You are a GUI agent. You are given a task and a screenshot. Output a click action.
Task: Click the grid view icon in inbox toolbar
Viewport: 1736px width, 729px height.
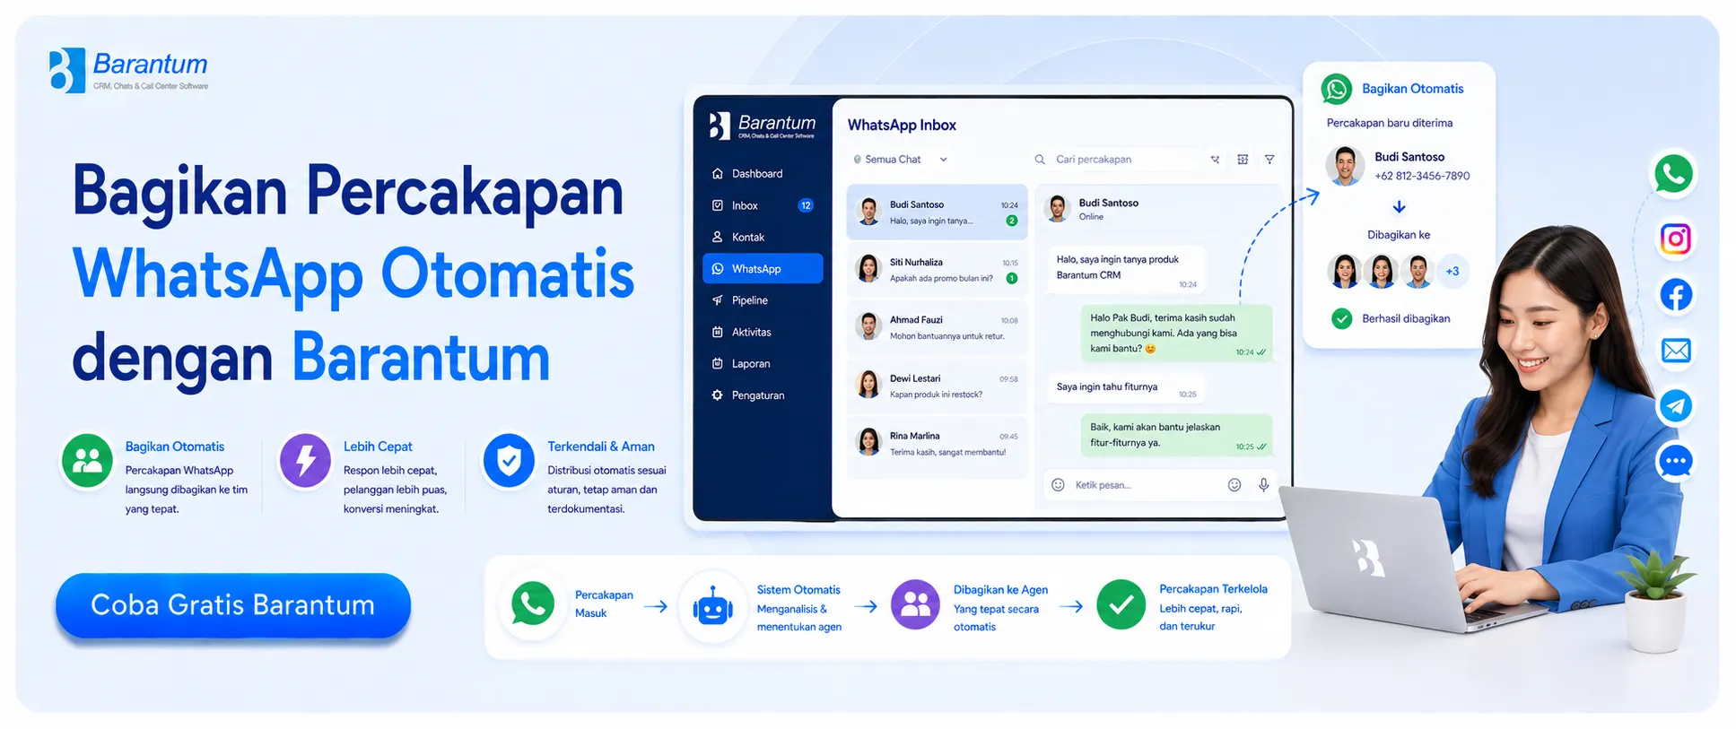point(1243,160)
